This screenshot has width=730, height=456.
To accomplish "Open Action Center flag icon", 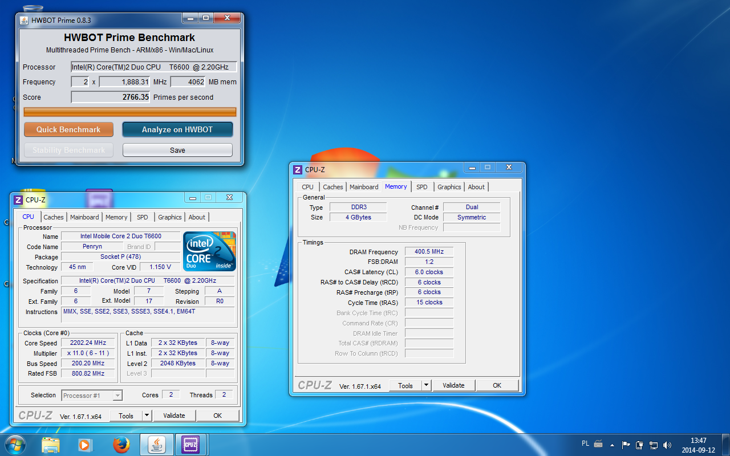I will [626, 445].
